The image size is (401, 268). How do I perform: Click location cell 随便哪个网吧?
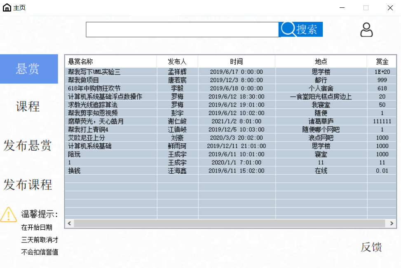[321, 130]
